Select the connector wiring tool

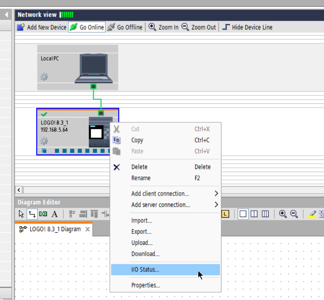[32, 214]
